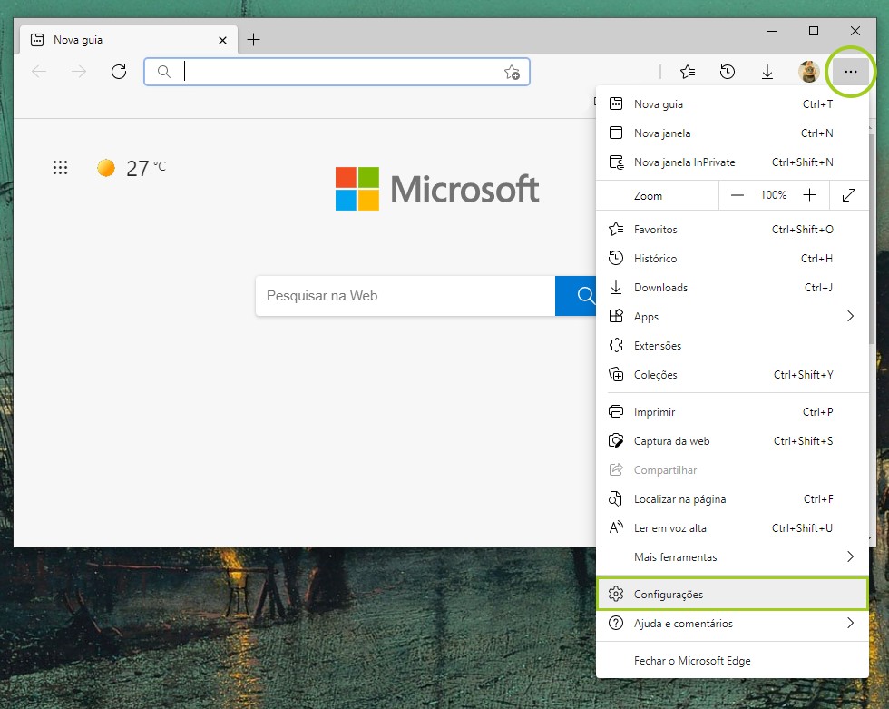889x709 pixels.
Task: Open the Downloads arrow toolbar icon
Action: click(767, 72)
